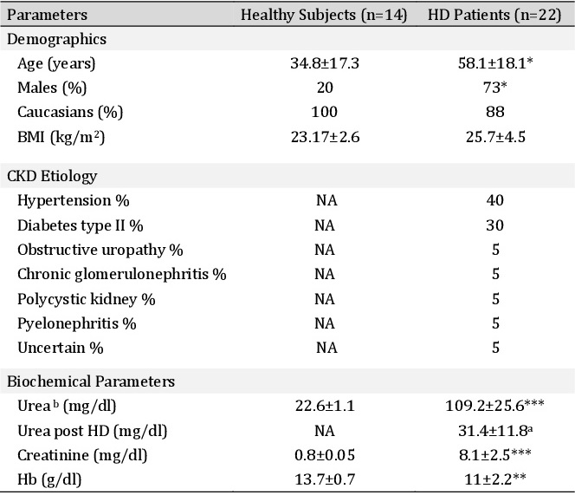Click the CKD Etiology section row

coord(287,176)
